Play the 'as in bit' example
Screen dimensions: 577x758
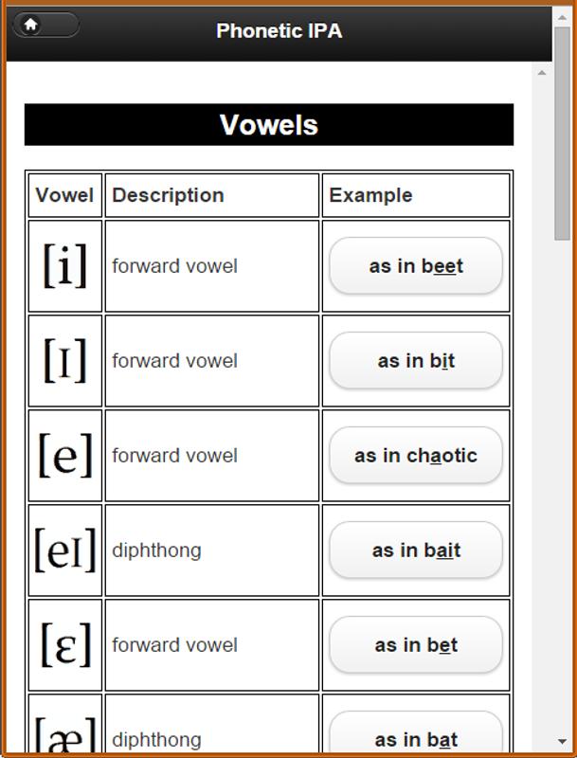click(x=416, y=361)
